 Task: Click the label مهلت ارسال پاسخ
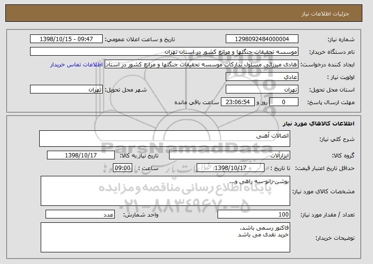tap(331, 103)
